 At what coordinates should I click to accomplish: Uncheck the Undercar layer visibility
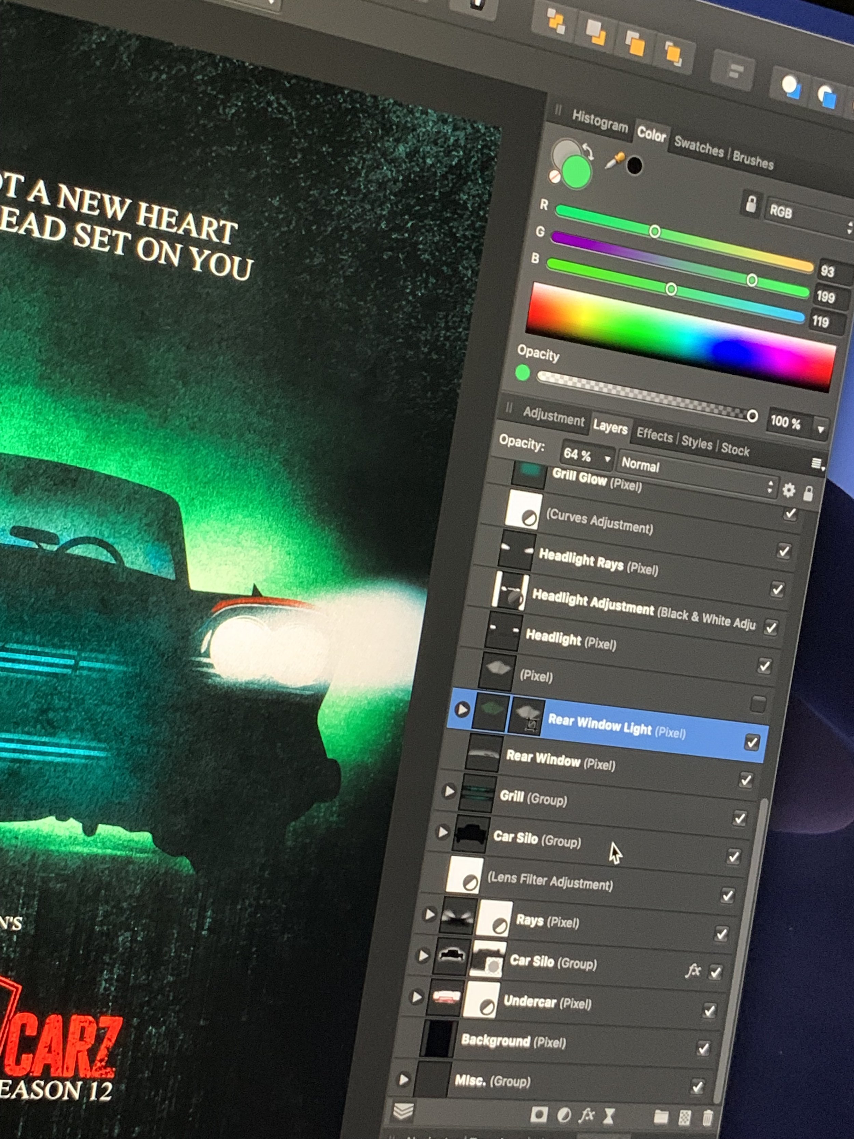(x=710, y=1010)
